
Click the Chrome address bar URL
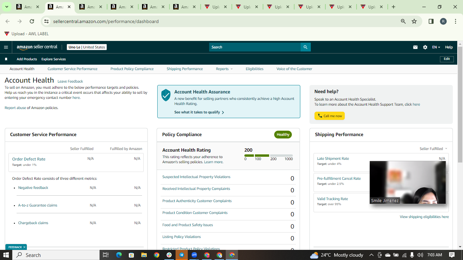(x=106, y=21)
